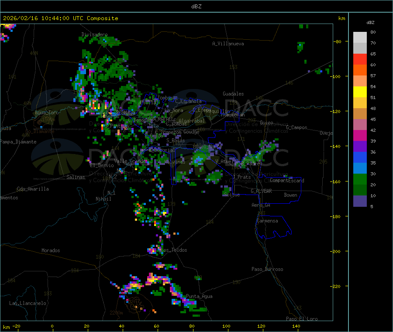Image resolution: width=393 pixels, height=332 pixels.
Task: Select the 'Pampa_Diamante' label
Action: [x=18, y=142]
